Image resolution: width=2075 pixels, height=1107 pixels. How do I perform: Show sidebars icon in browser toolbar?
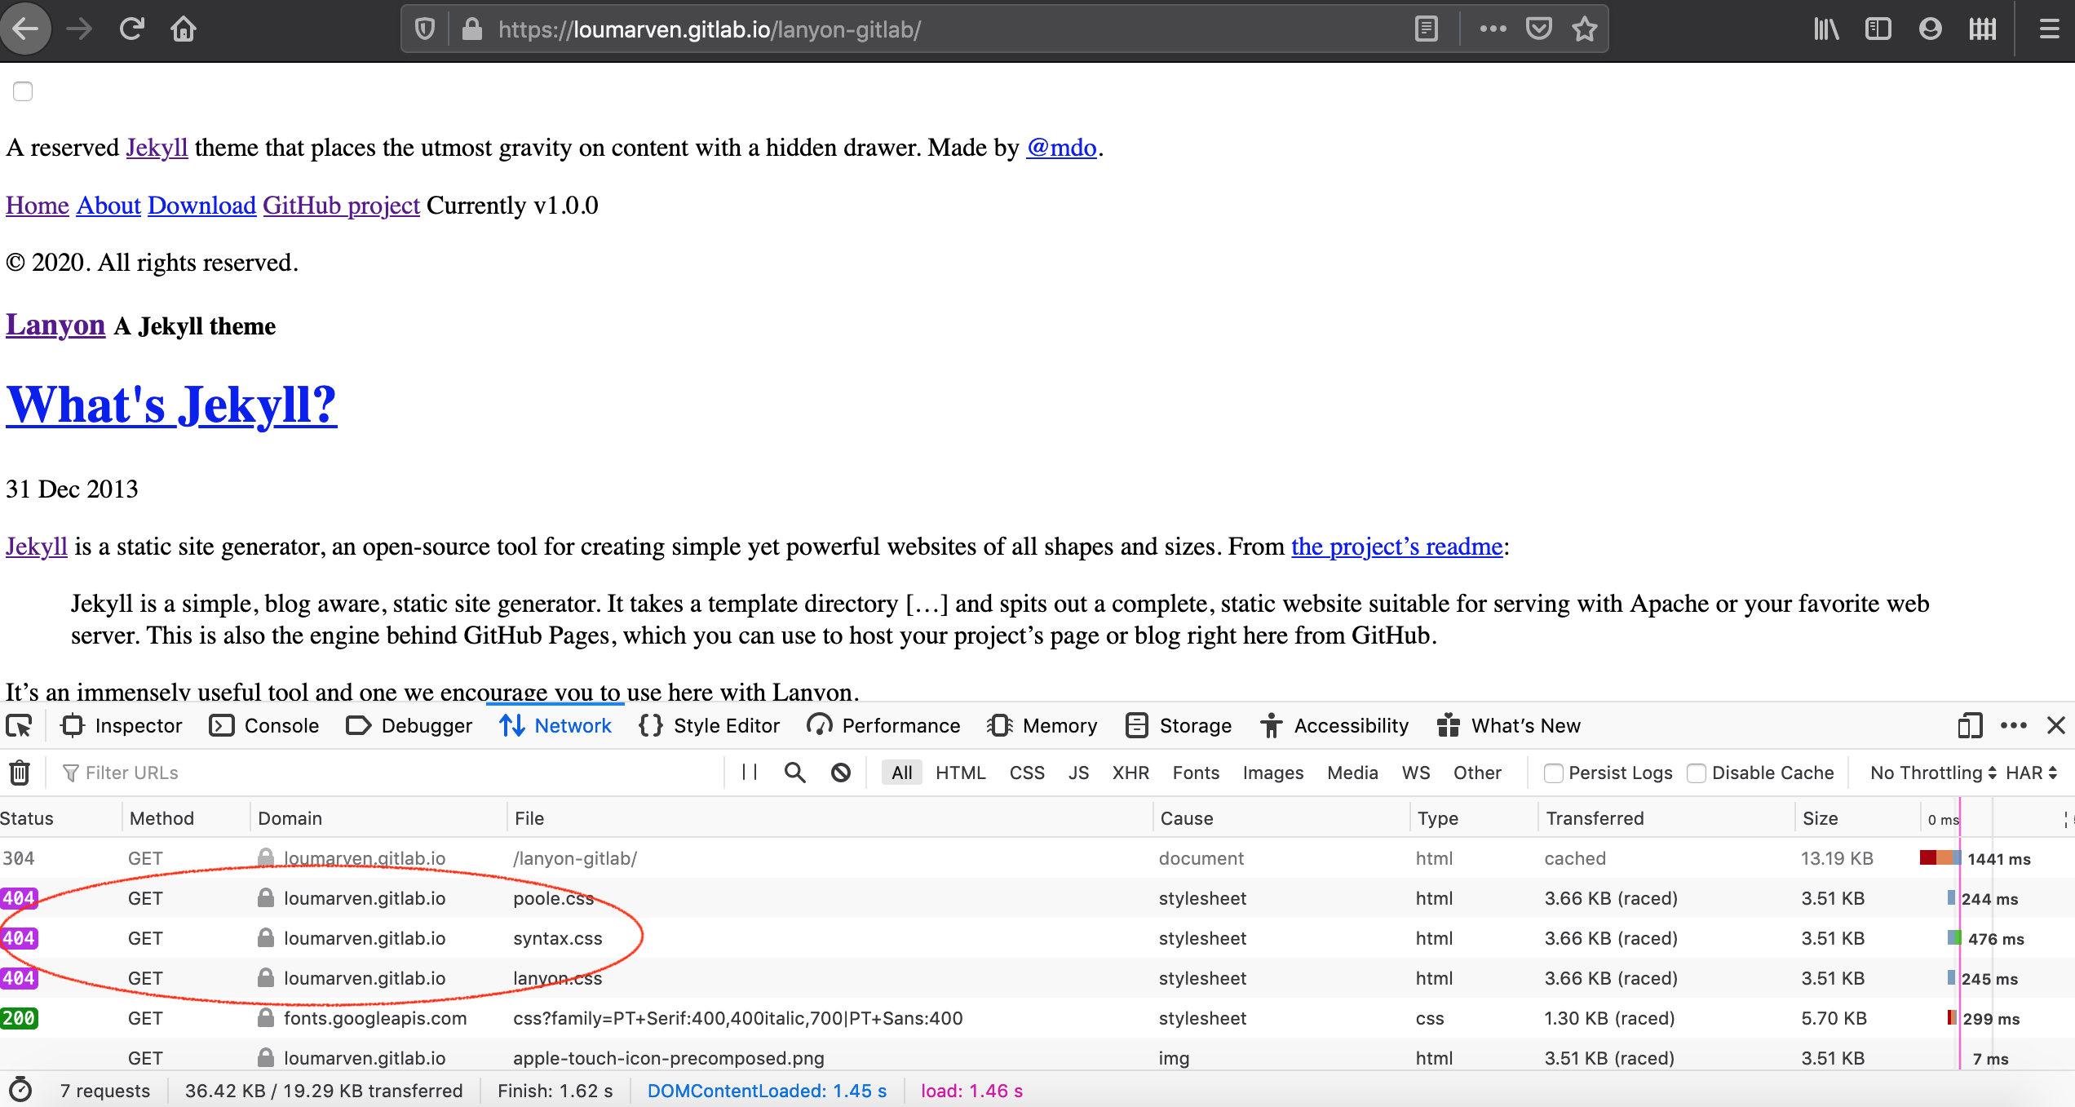click(x=1878, y=29)
